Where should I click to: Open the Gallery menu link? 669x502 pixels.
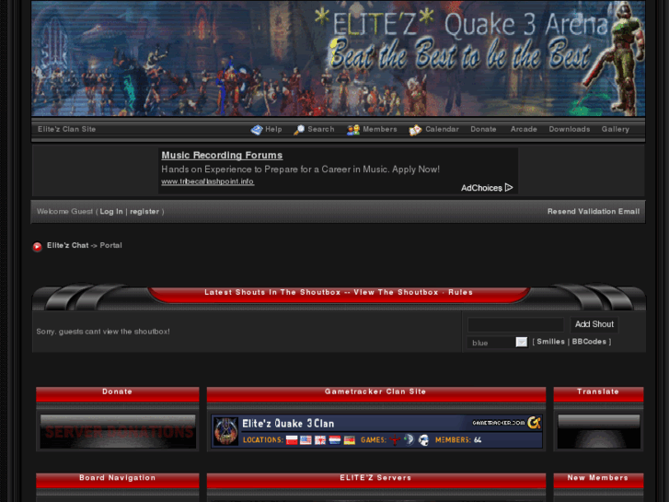[x=616, y=129]
